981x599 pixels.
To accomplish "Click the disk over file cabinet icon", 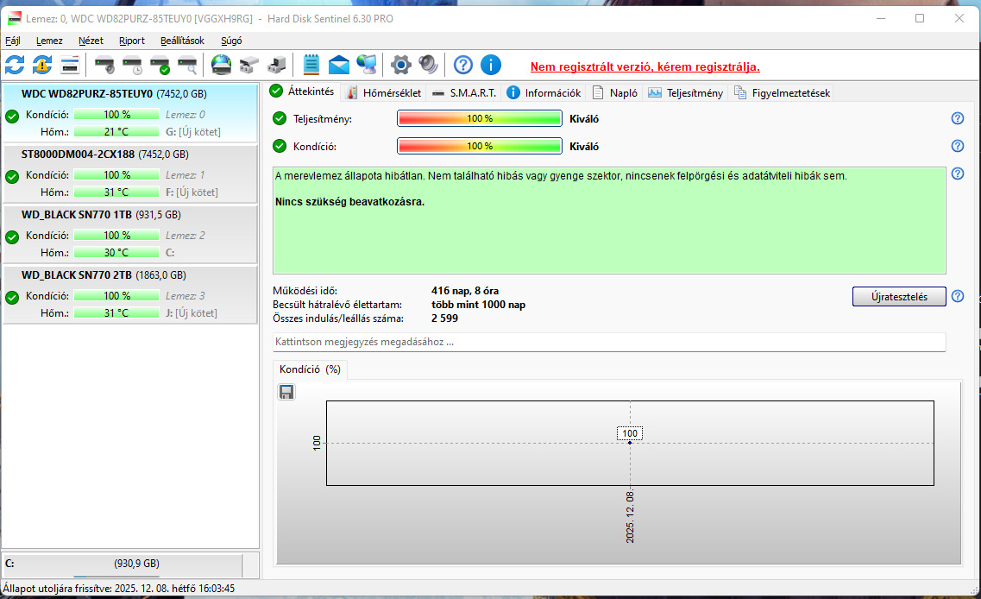I will pyautogui.click(x=249, y=65).
